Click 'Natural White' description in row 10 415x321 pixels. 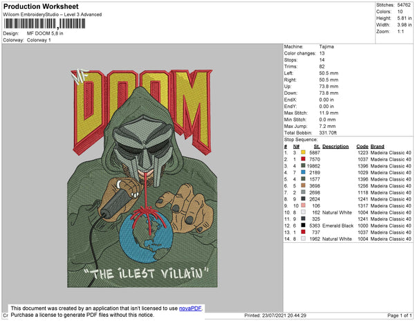coord(338,212)
